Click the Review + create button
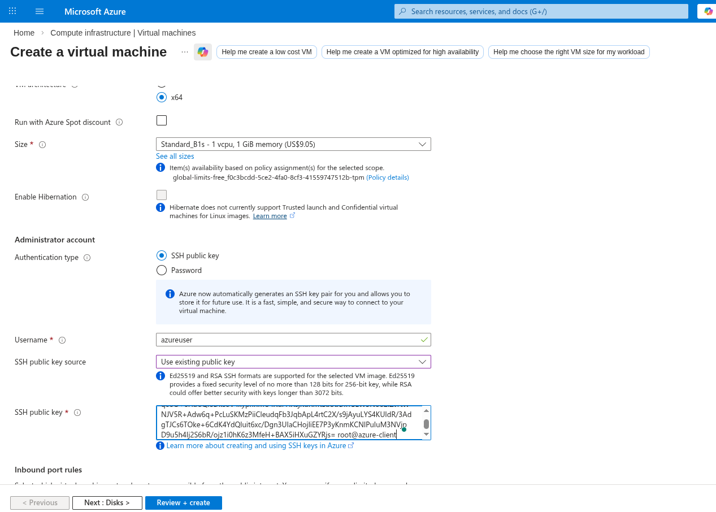The width and height of the screenshot is (716, 512). (183, 503)
